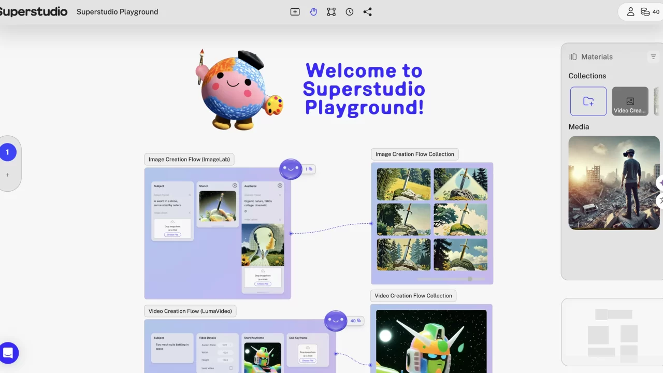The width and height of the screenshot is (663, 373).
Task: Open the chat support bubble icon
Action: [8, 353]
